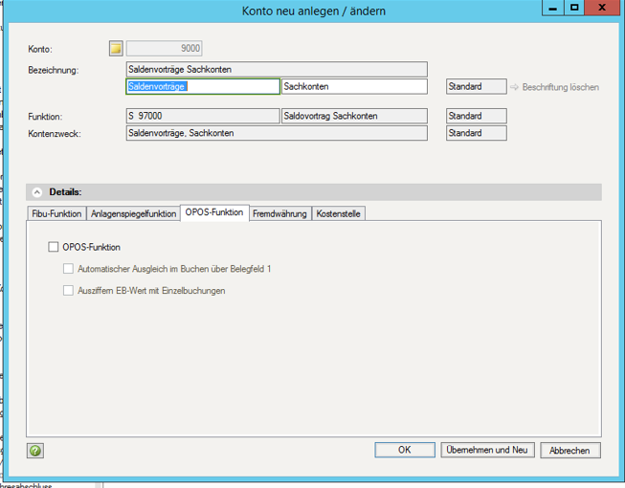Open the Anlagenspiegelfunktion tab
Screen dimensions: 625x488
tap(133, 214)
